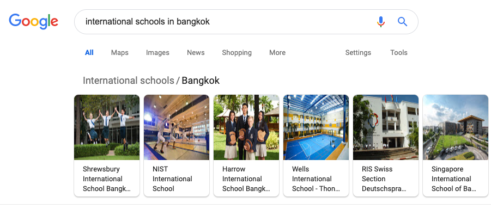Click the Harrow International School title
Viewport: 491px width, 221px height.
point(246,179)
